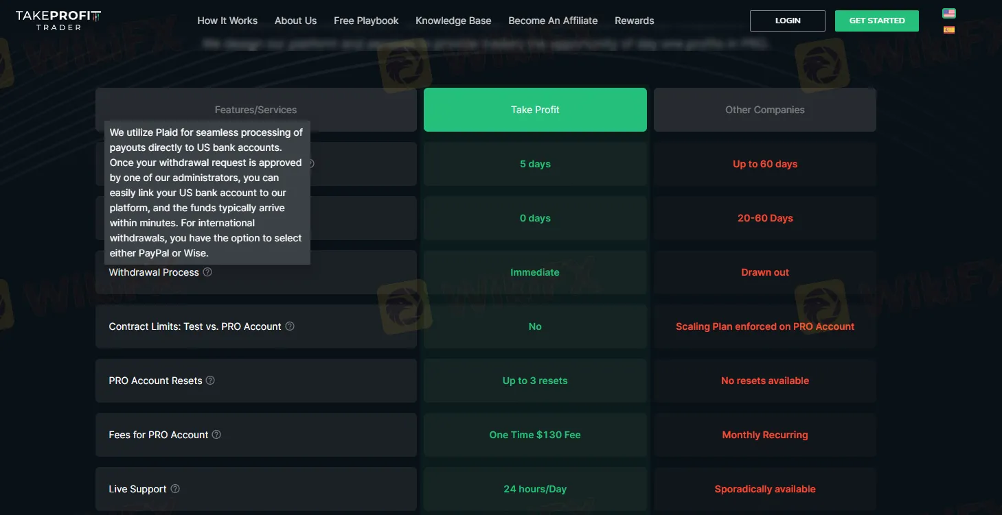Viewport: 1002px width, 515px height.
Task: Click the LOGIN button
Action: coord(788,21)
